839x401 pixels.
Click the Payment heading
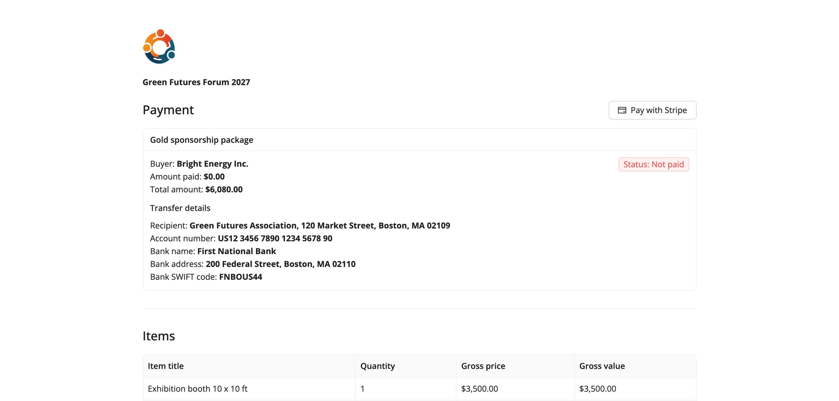[x=168, y=110]
